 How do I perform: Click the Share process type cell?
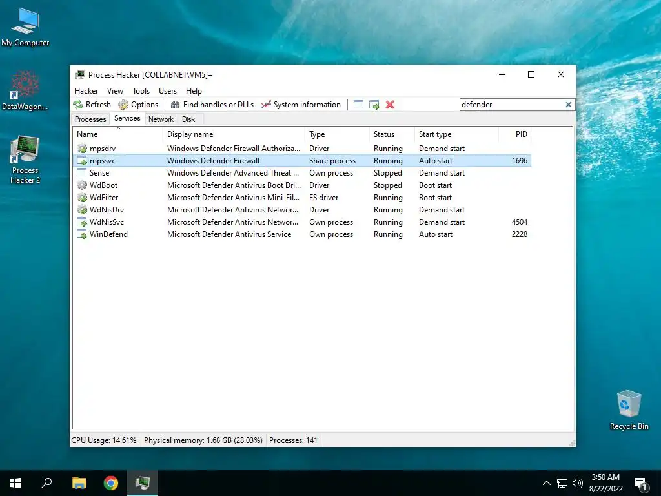332,161
